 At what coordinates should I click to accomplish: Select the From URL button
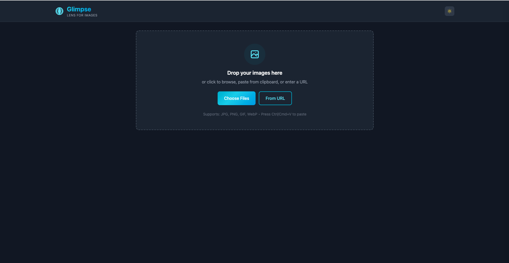point(275,98)
